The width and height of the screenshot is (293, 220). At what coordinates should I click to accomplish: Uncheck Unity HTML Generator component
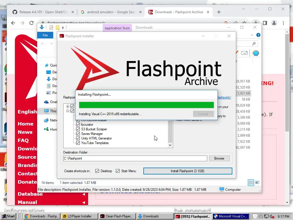pyautogui.click(x=78, y=138)
